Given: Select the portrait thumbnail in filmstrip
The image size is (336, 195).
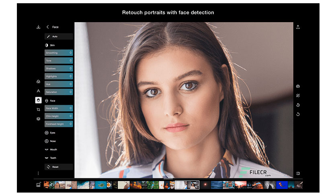Looking at the screenshot, I should [x=193, y=185].
